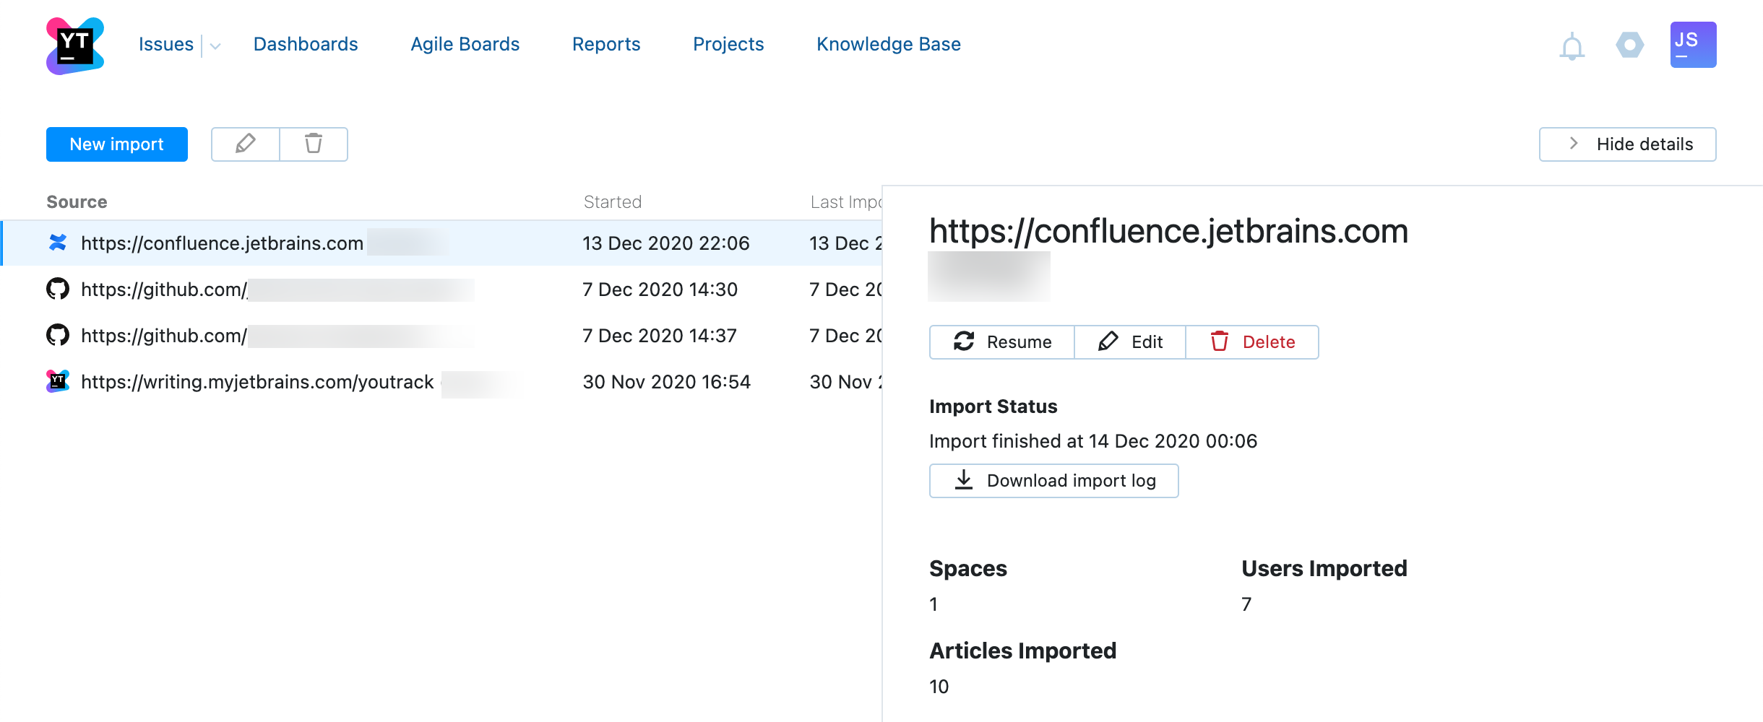This screenshot has width=1763, height=722.
Task: Click the pencil edit icon in toolbar
Action: pyautogui.click(x=246, y=144)
